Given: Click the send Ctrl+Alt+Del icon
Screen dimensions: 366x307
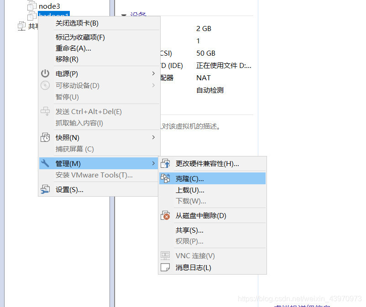Looking at the screenshot, I should coord(45,111).
